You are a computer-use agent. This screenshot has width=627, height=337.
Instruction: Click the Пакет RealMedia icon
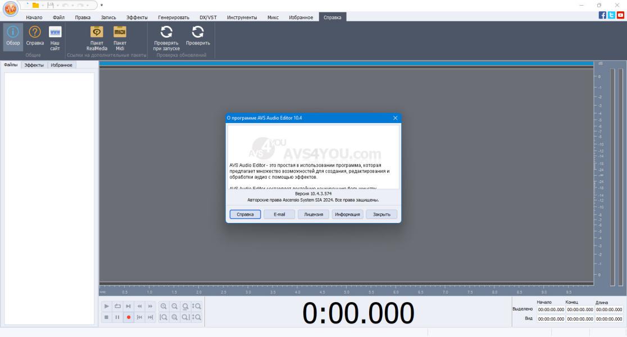coord(97,38)
